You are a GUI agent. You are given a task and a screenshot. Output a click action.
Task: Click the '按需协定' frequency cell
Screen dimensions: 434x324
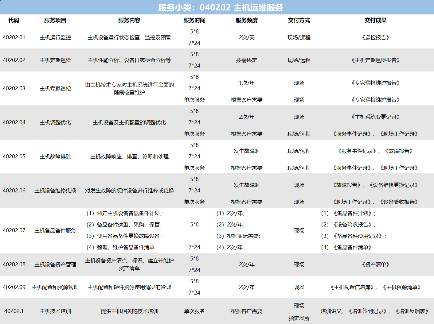[x=247, y=60]
